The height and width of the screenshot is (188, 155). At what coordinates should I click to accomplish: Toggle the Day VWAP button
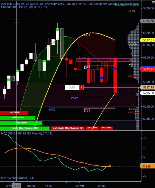(14, 113)
